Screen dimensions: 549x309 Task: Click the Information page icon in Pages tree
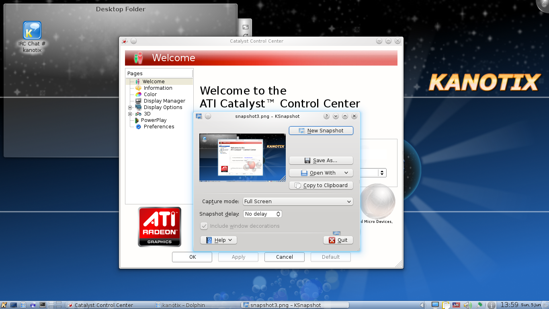tap(138, 88)
